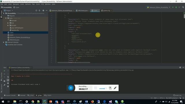Click the editor horizontal scrollbar
The image size is (185, 104).
pos(74,62)
